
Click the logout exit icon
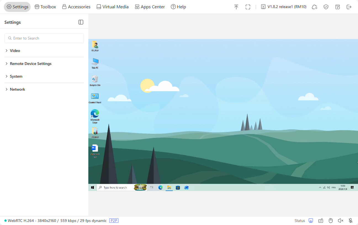point(349,7)
